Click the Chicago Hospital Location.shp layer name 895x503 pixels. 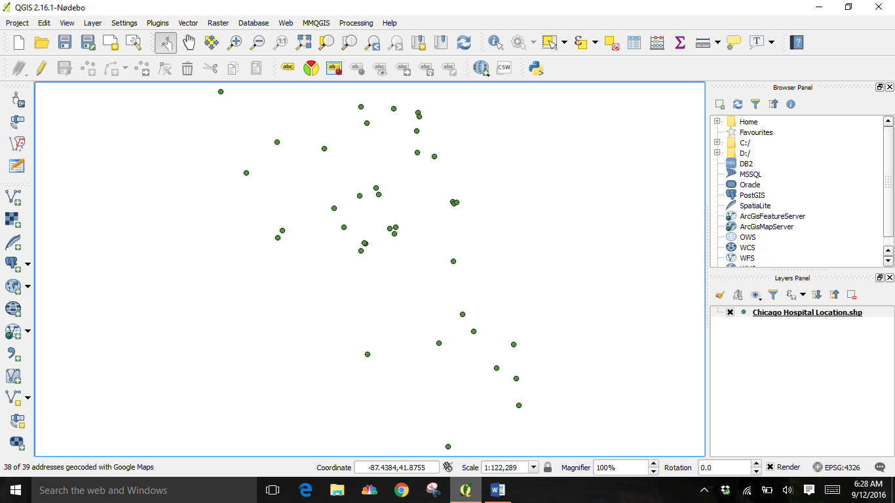[807, 312]
